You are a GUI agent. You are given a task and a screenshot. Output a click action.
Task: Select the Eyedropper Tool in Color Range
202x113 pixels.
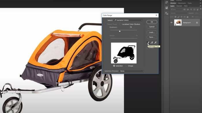[148, 43]
